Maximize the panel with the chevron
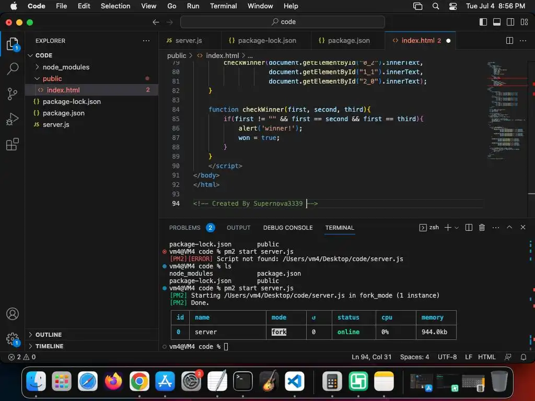The height and width of the screenshot is (401, 535). pyautogui.click(x=509, y=227)
